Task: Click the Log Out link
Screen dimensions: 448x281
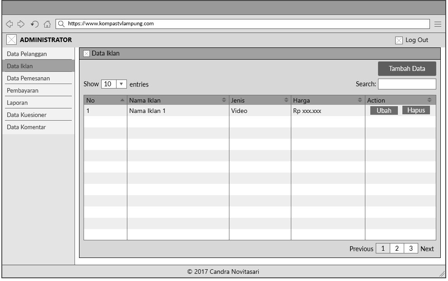Action: pos(416,40)
